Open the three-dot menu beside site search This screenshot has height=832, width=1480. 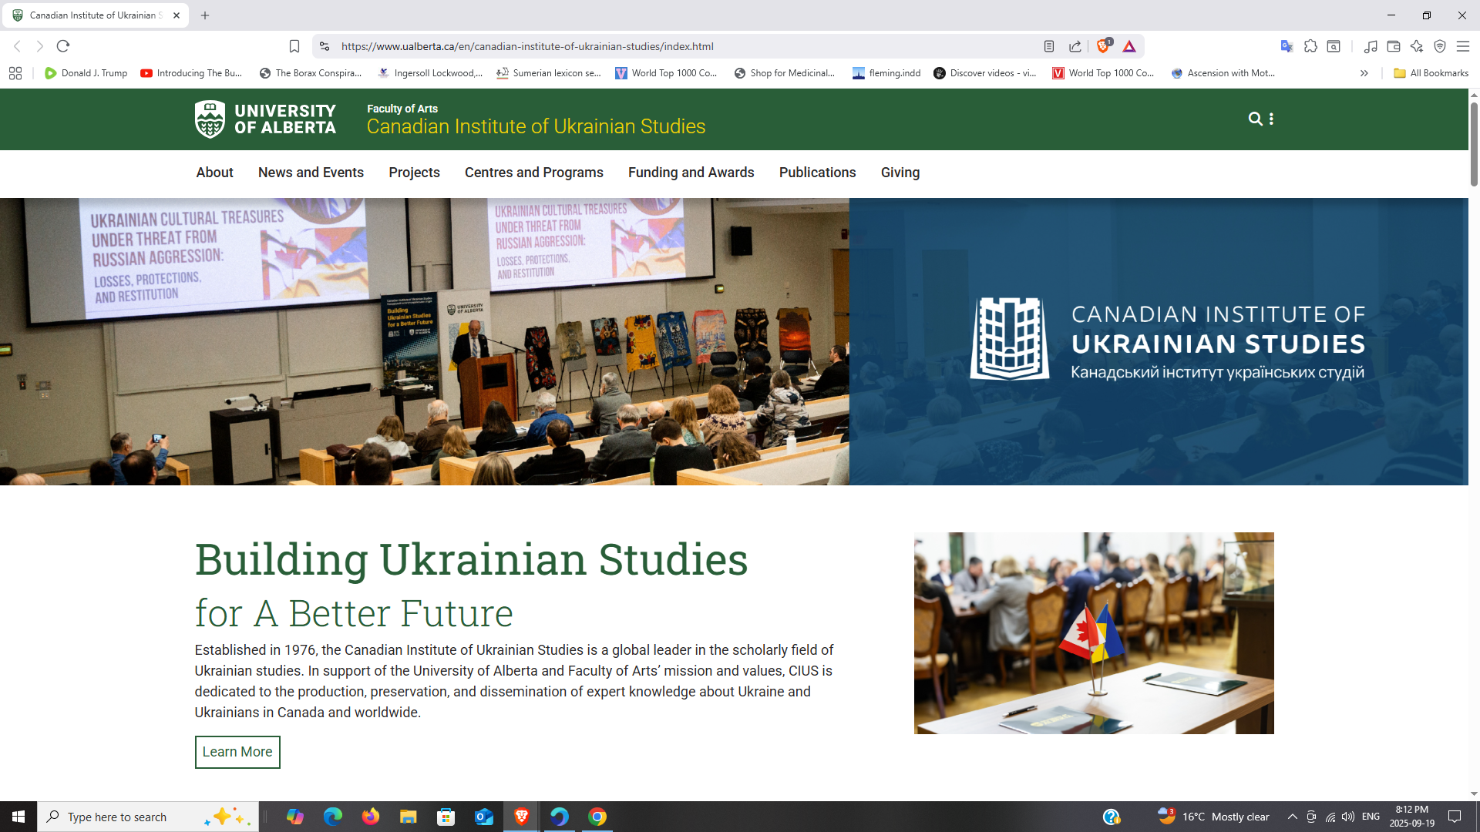[1271, 119]
